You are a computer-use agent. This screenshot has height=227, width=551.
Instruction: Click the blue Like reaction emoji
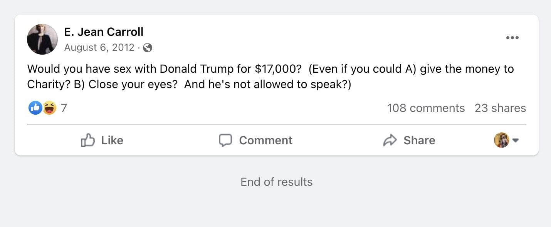(x=35, y=108)
